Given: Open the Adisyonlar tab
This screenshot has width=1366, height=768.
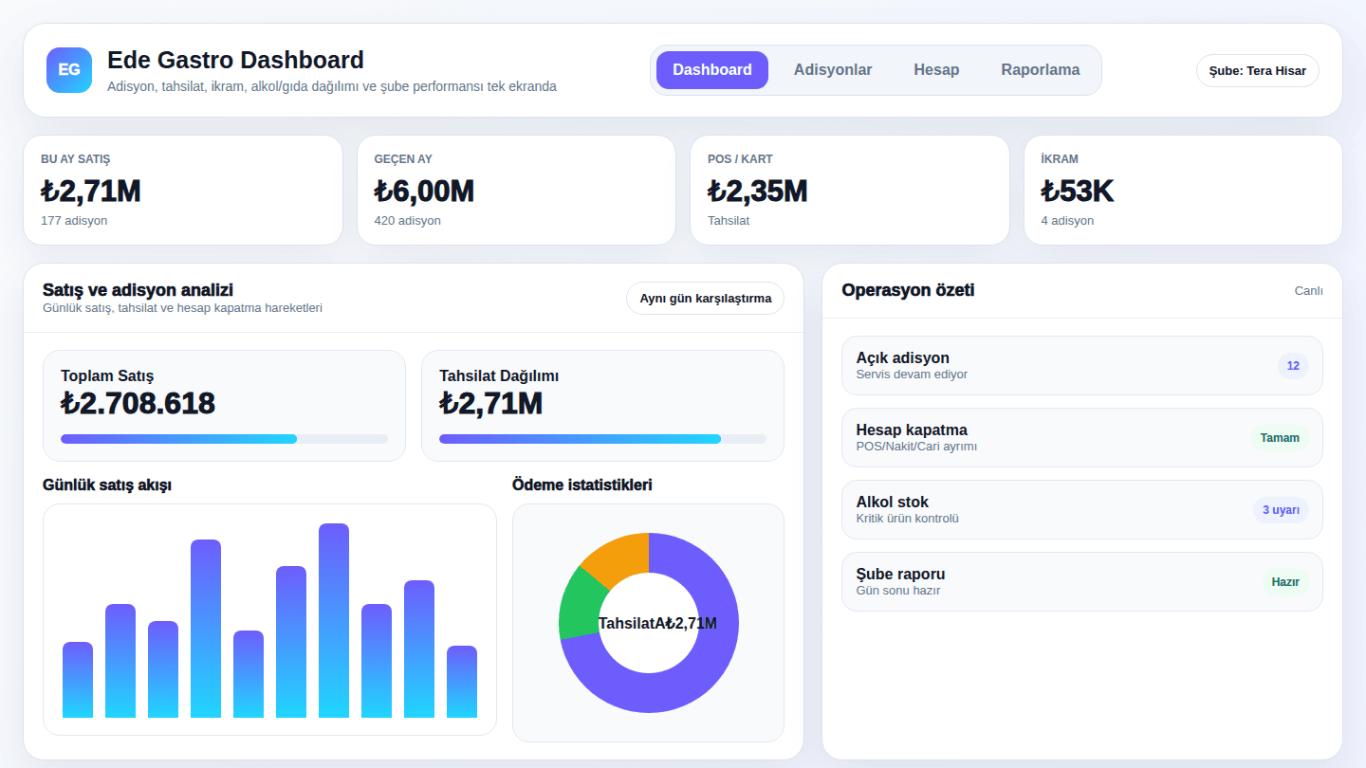Looking at the screenshot, I should (x=833, y=70).
